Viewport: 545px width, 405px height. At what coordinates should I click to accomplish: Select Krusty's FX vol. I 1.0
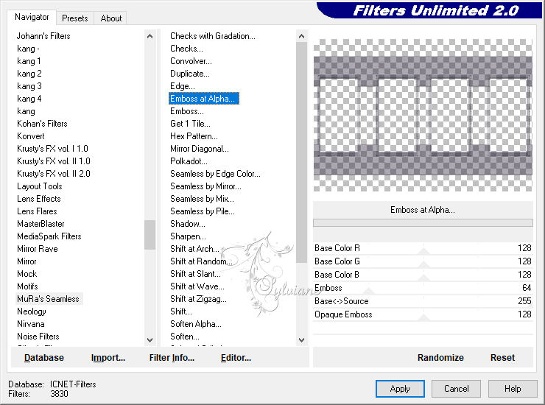52,149
